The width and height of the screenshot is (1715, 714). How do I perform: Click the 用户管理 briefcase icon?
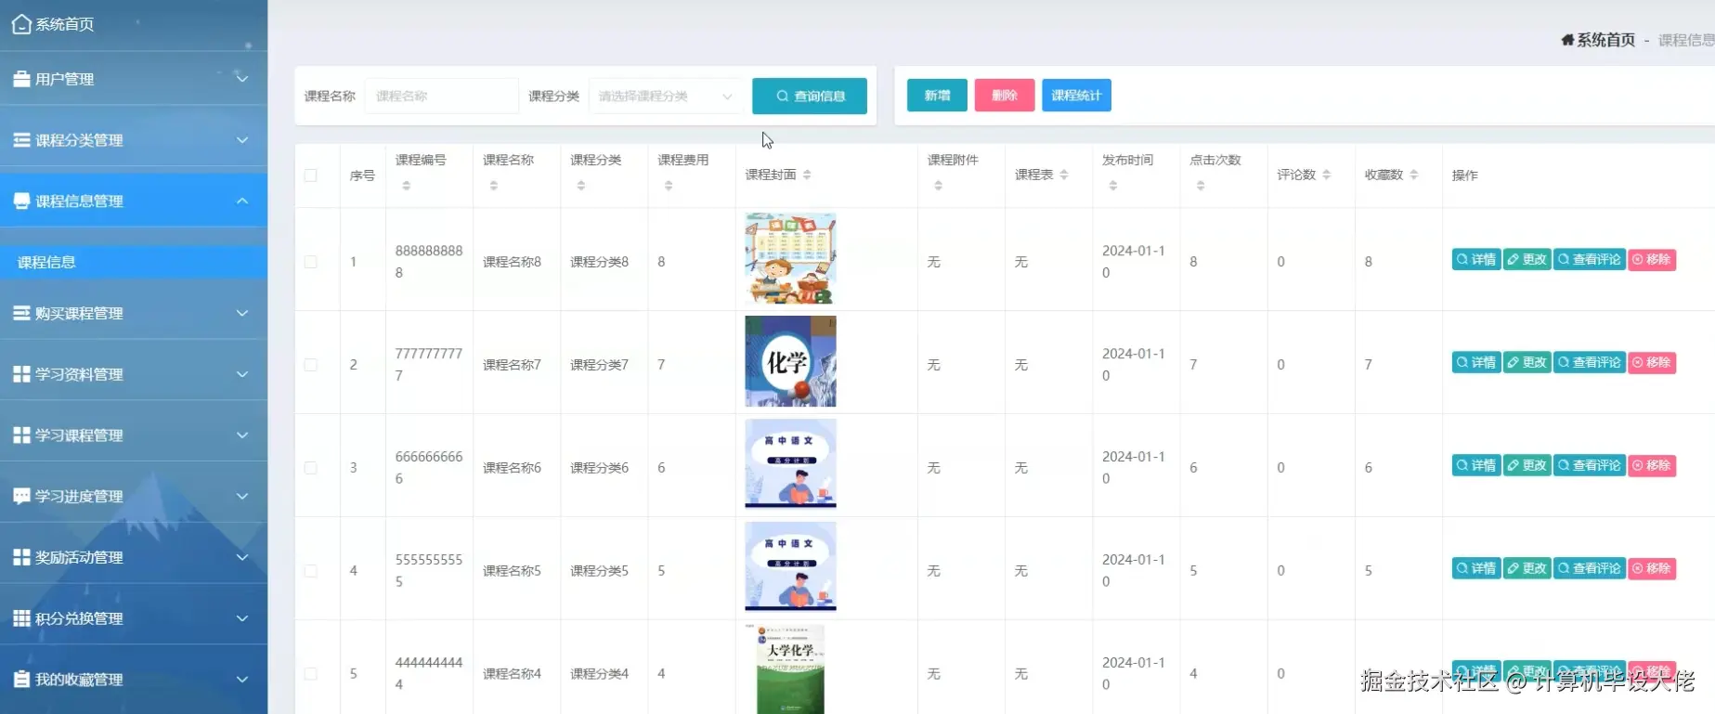click(x=21, y=79)
